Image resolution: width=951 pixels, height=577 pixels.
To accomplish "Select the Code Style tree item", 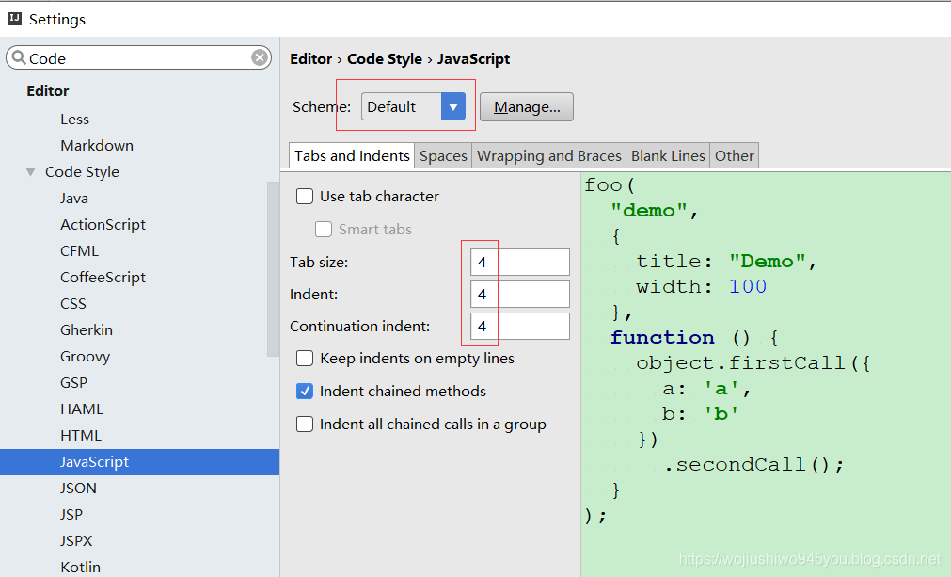I will pyautogui.click(x=82, y=171).
